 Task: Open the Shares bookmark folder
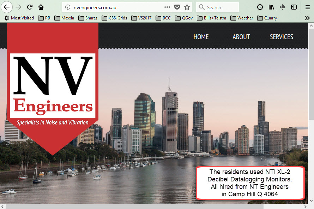88,18
